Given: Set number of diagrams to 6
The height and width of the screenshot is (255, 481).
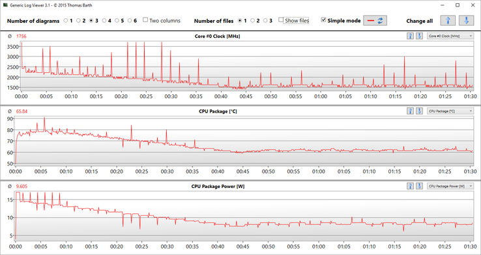Looking at the screenshot, I should click(130, 21).
